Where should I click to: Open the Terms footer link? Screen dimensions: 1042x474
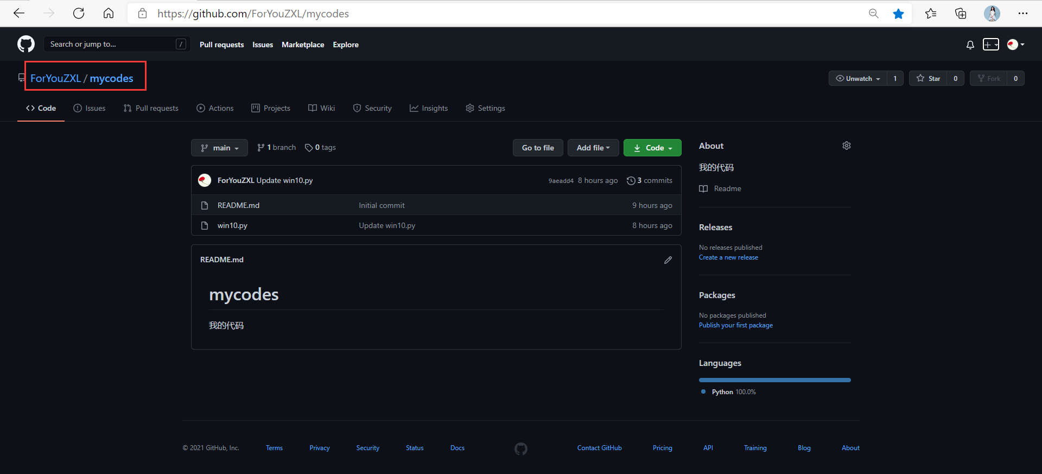click(274, 448)
